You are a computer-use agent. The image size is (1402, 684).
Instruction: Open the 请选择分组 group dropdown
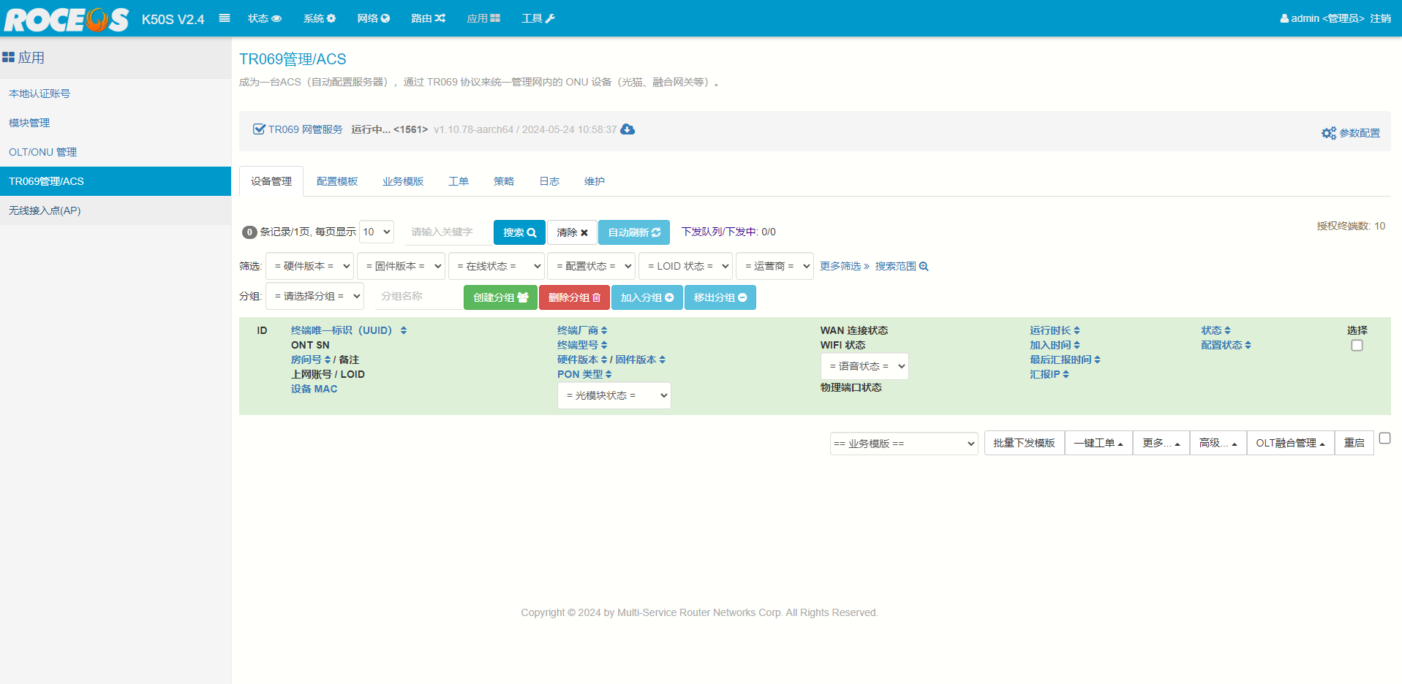(x=314, y=297)
